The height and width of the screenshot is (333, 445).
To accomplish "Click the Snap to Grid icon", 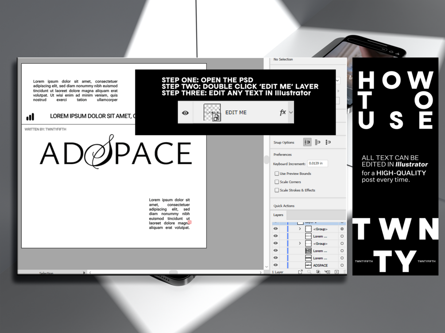I will 317,142.
